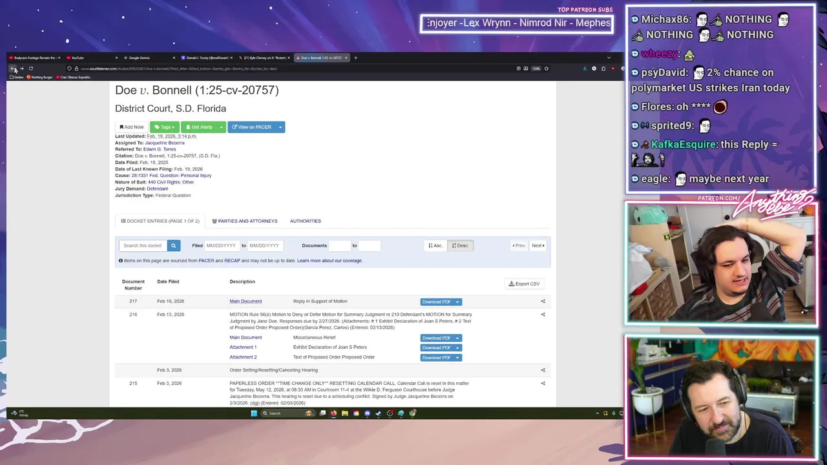The height and width of the screenshot is (465, 827).
Task: Sort docket entries descending
Action: (x=460, y=245)
